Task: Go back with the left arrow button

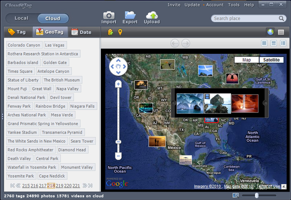Action: click(x=175, y=43)
